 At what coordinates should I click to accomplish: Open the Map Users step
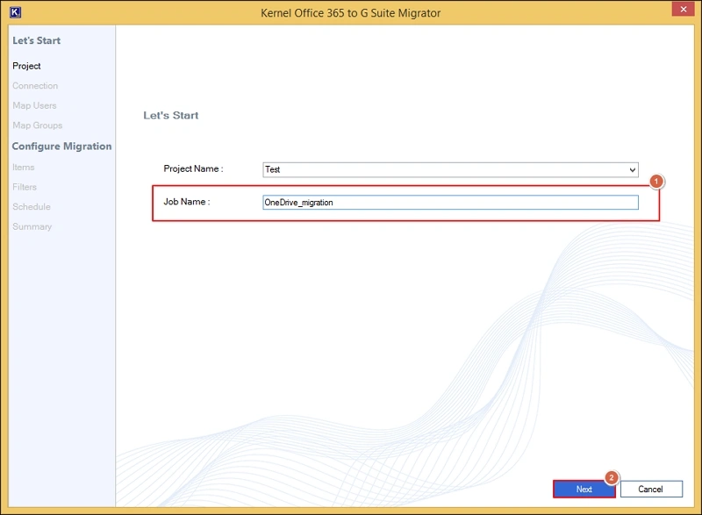34,105
